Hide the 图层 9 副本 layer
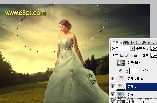Viewport: 157px width, 103px height. pyautogui.click(x=113, y=79)
